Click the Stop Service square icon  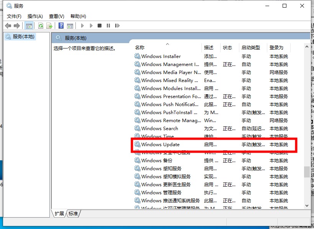tap(100, 26)
